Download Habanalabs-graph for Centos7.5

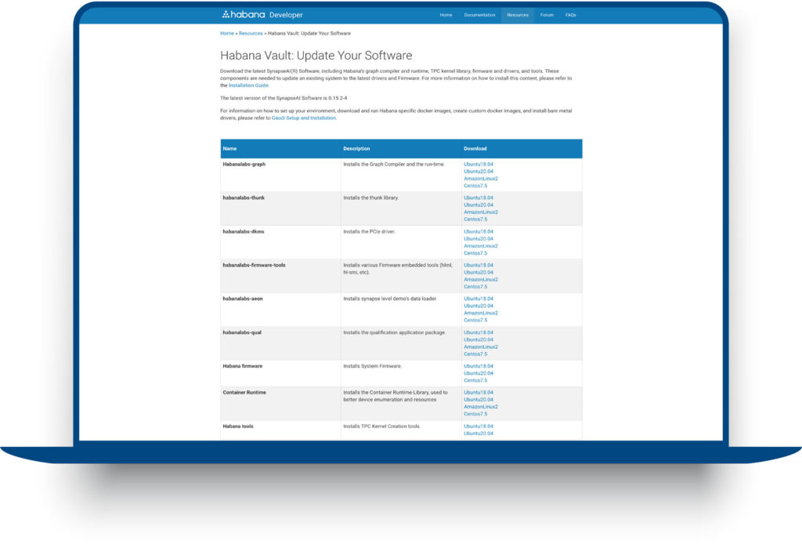475,186
